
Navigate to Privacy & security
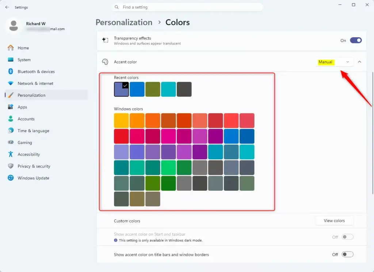[x=46, y=166]
